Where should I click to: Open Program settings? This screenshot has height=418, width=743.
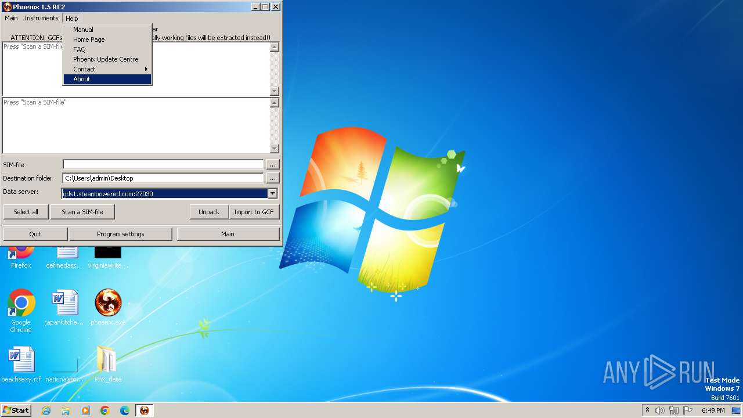pyautogui.click(x=121, y=234)
